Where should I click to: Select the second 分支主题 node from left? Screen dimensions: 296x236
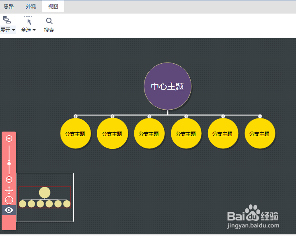click(x=112, y=134)
